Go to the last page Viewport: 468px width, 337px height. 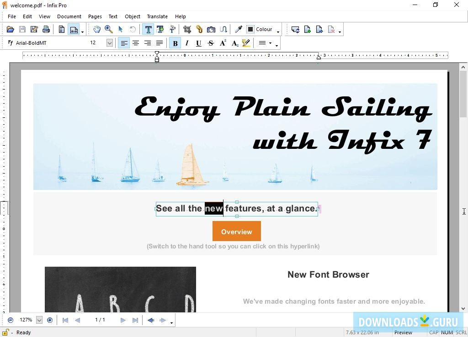[135, 320]
